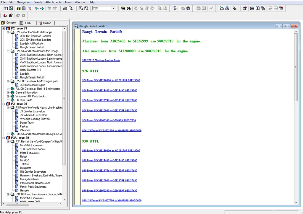
Task: Expand the General Information node
Action: click(x=8, y=93)
